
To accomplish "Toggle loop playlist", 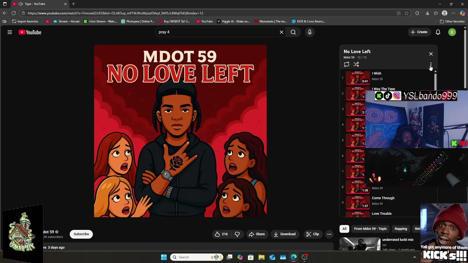I will point(347,64).
